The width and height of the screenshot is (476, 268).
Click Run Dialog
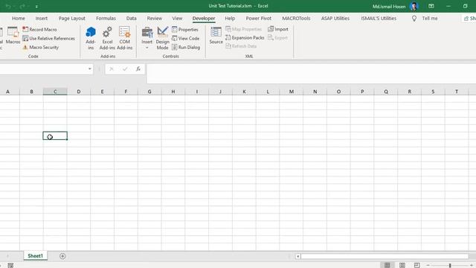pyautogui.click(x=186, y=48)
